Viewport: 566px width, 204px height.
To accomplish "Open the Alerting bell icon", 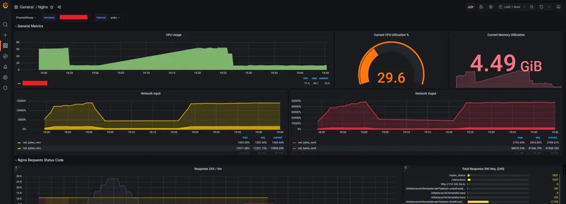I will (x=5, y=67).
